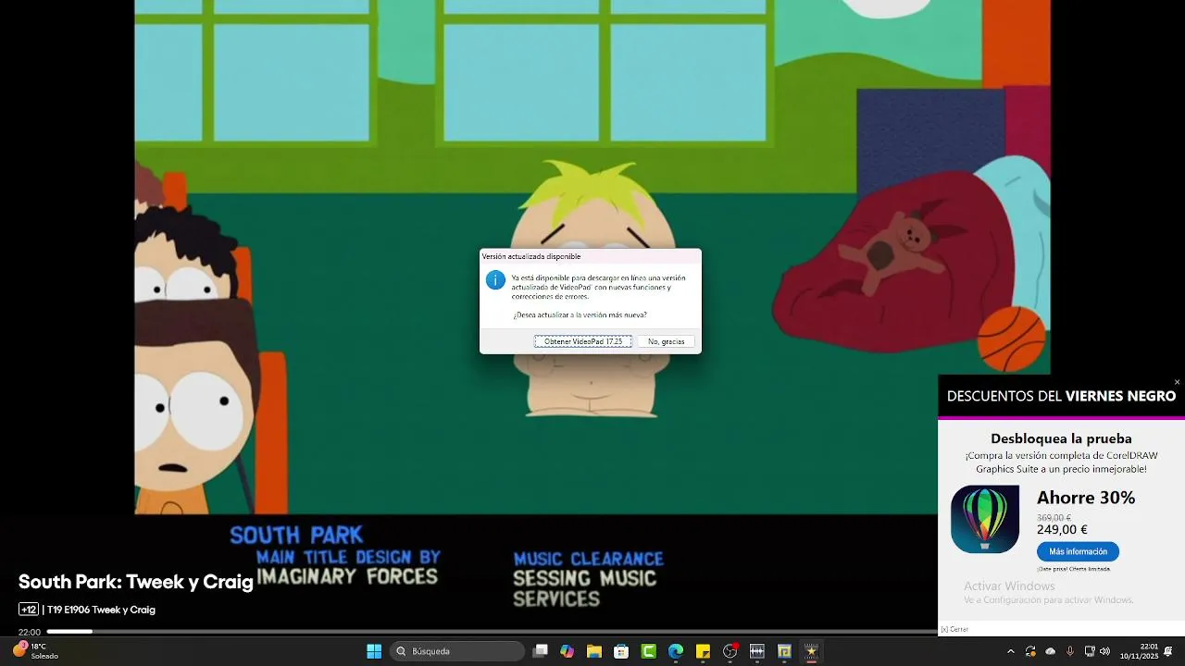Click the Búsqueda taskbar search box
The image size is (1185, 666).
point(457,651)
